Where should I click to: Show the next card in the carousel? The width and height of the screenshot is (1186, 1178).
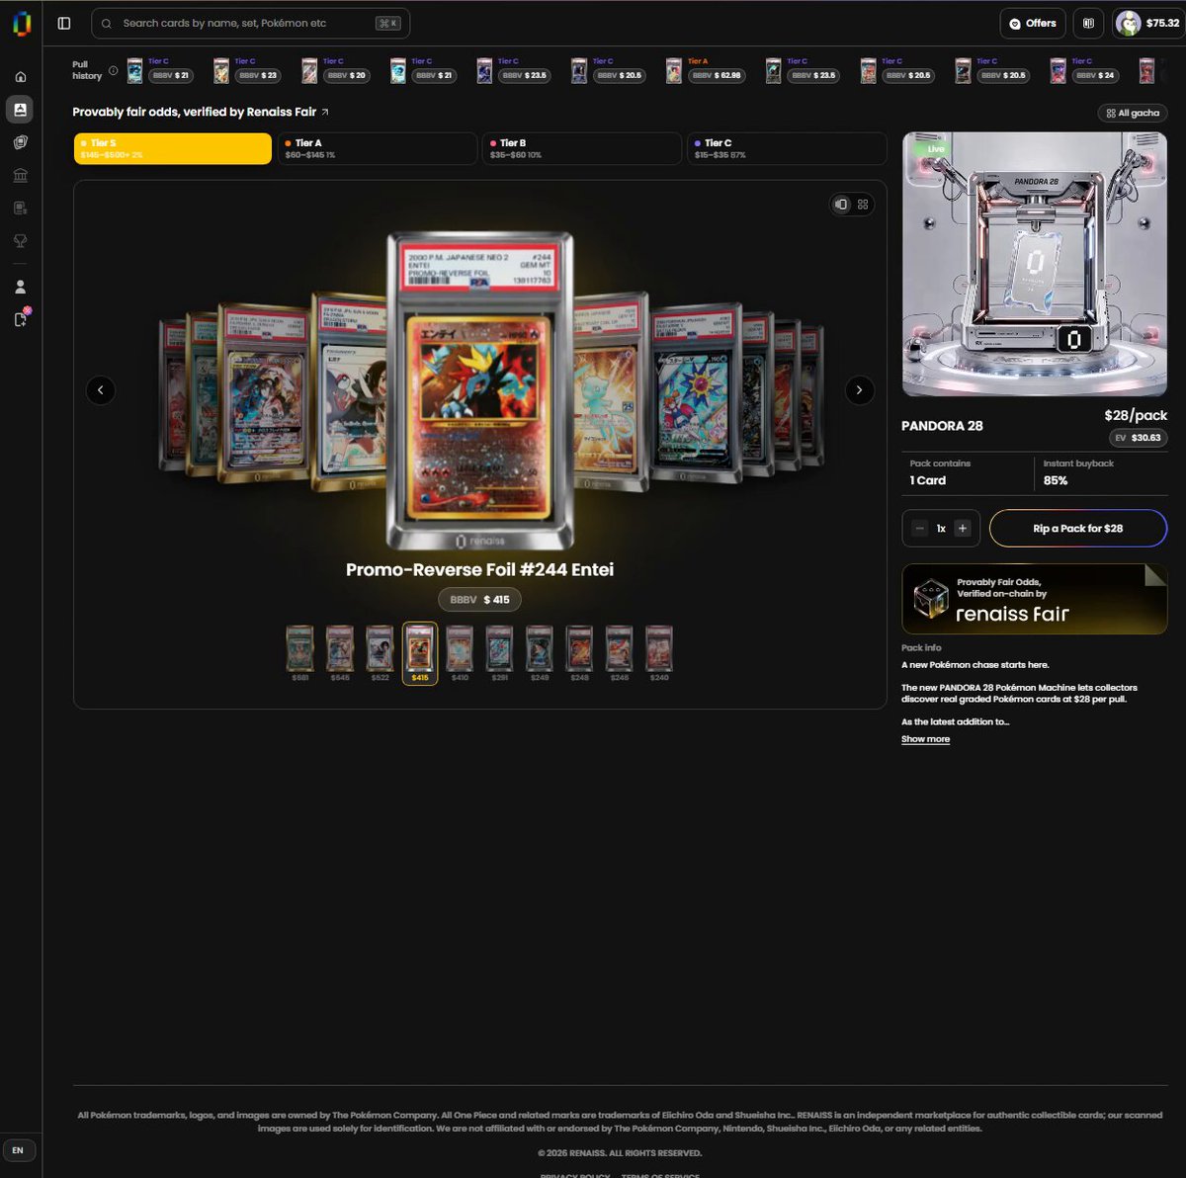(x=860, y=390)
